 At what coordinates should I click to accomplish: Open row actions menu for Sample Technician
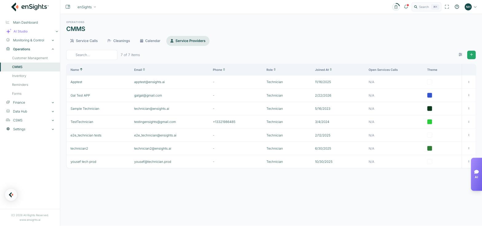[469, 109]
